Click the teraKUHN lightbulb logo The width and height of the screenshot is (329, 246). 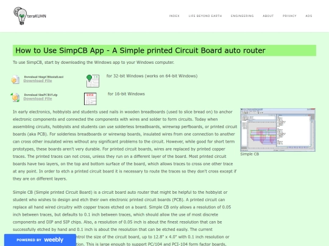pyautogui.click(x=20, y=16)
